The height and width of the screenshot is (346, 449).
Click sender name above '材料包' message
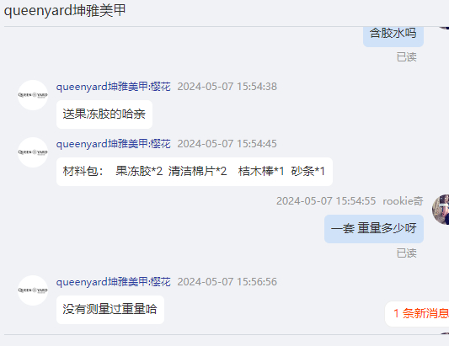pos(114,144)
